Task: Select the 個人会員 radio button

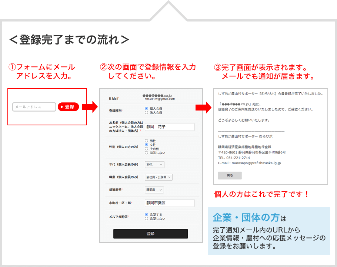Action: coord(147,108)
